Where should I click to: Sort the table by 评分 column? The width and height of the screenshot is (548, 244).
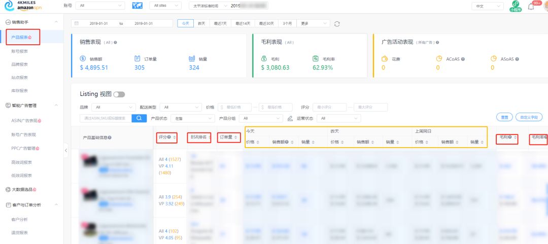tap(175, 137)
